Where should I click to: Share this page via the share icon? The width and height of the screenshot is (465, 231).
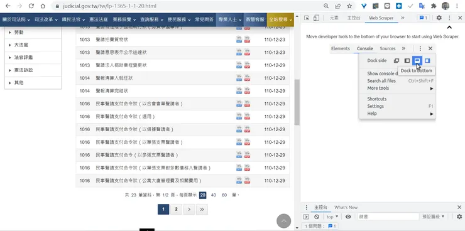tap(338, 6)
